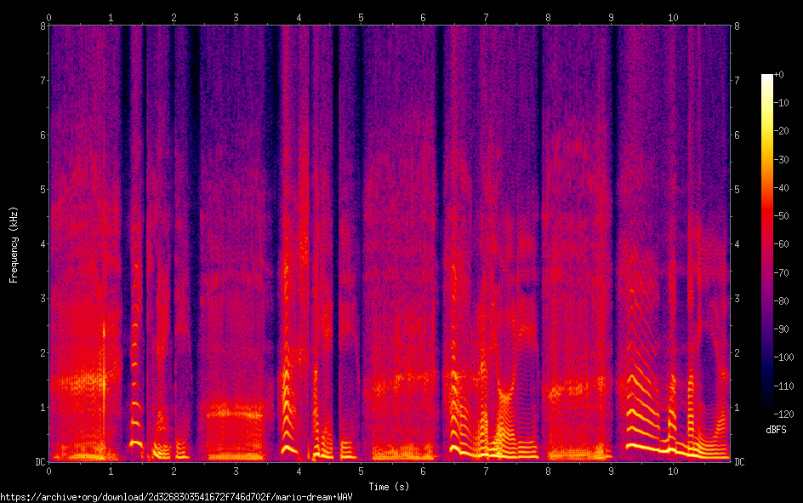Click the "-120" color scale label
The image size is (803, 503).
tap(783, 414)
